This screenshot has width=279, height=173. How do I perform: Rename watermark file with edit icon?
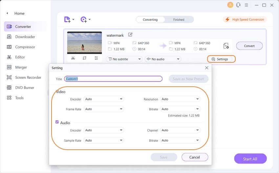pyautogui.click(x=130, y=35)
